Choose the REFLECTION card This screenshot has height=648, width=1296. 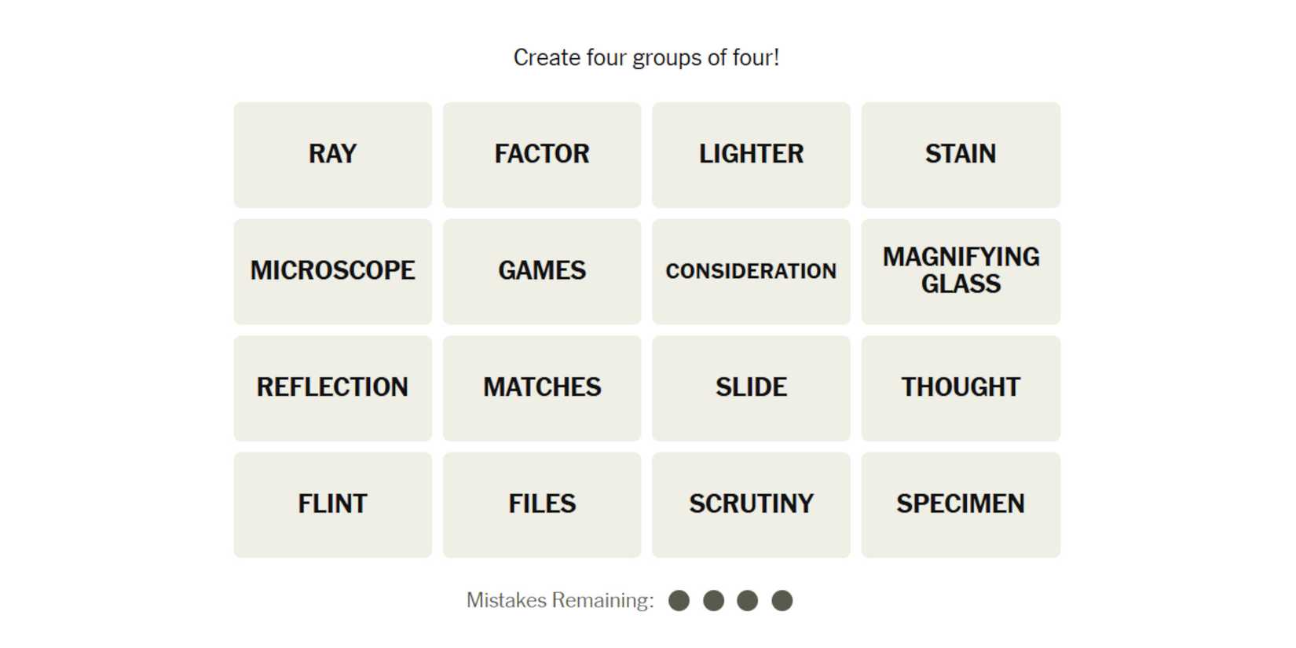(332, 388)
